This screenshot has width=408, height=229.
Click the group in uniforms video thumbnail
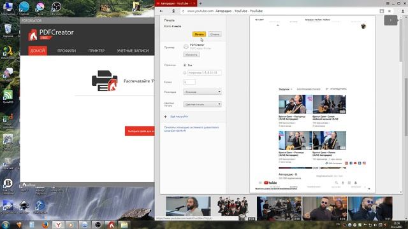(x=233, y=209)
